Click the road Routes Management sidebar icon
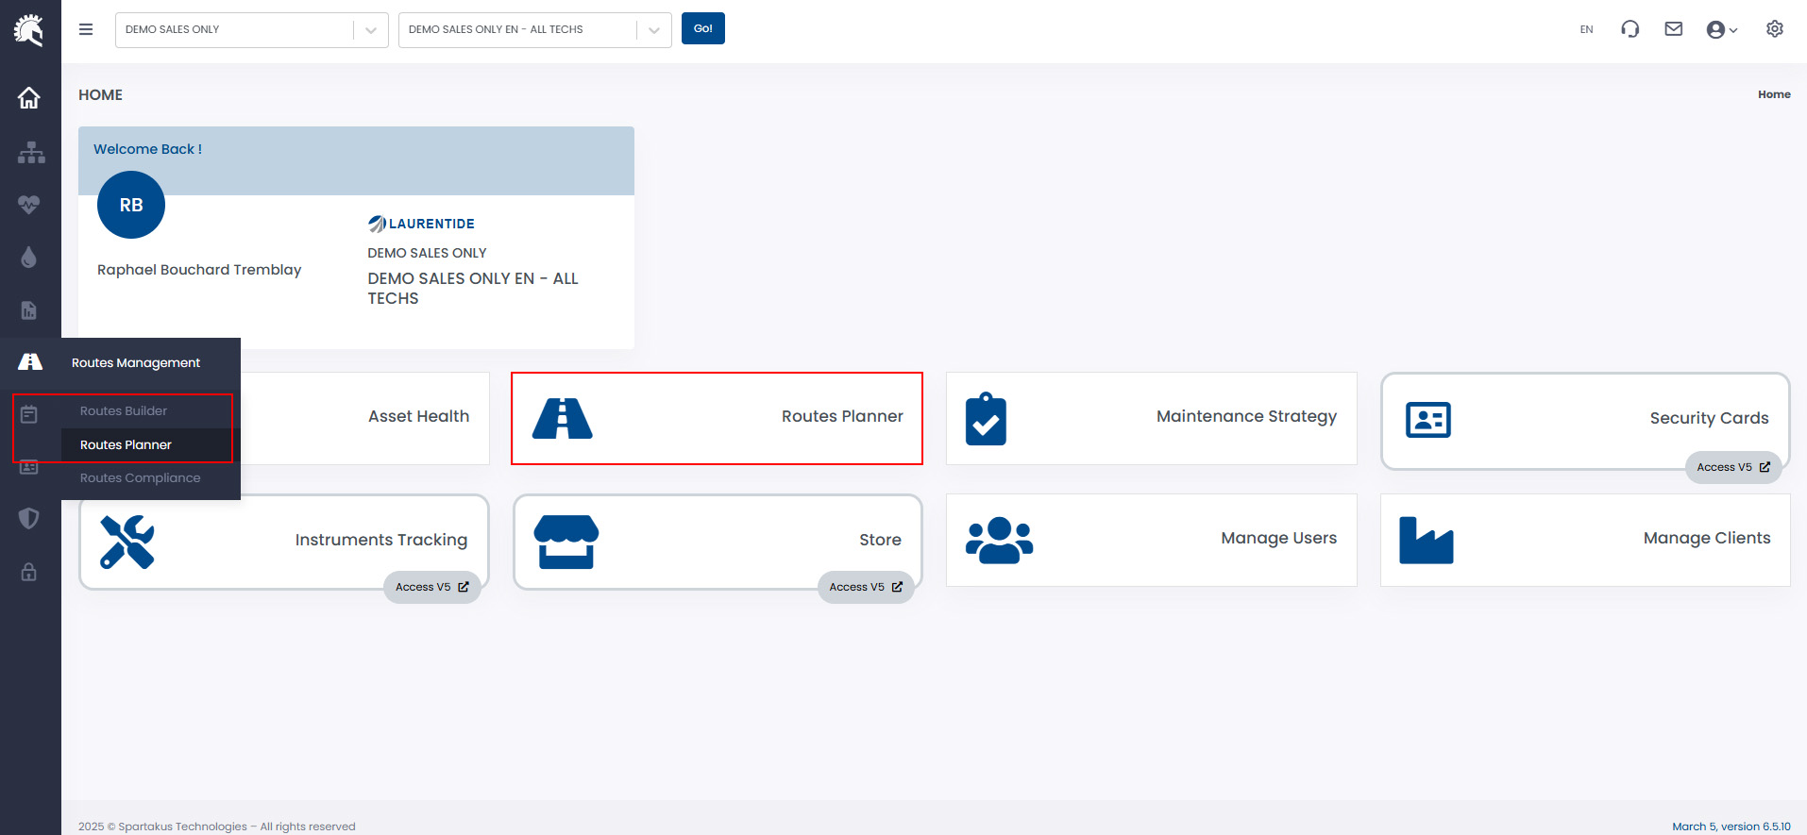The image size is (1807, 835). pos(30,361)
